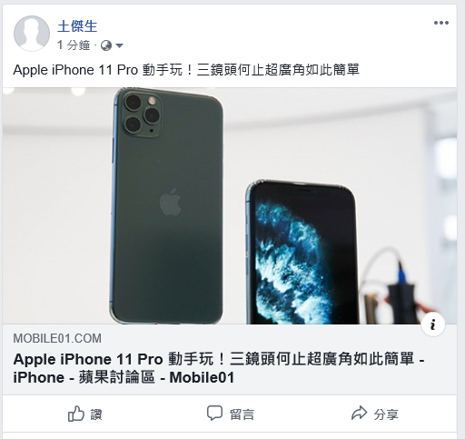465x439 pixels.
Task: Click the circular info "i" icon
Action: pos(433,324)
